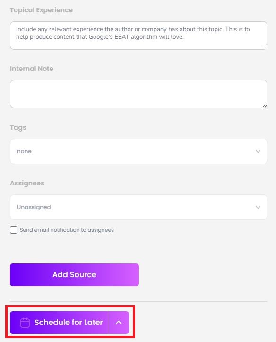Select the Unassigned placeholder text

pyautogui.click(x=34, y=207)
